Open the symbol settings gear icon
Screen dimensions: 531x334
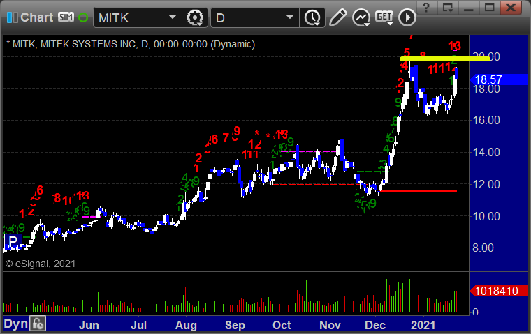(x=195, y=17)
